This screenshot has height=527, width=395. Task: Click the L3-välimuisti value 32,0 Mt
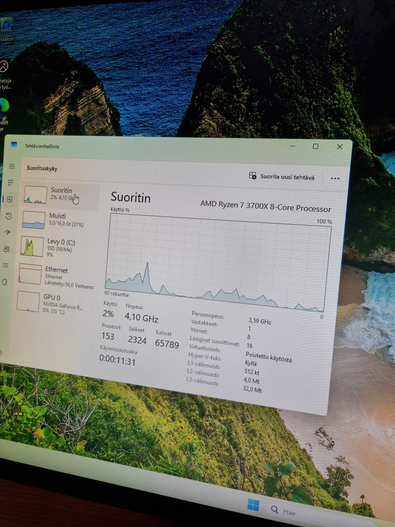tap(252, 389)
